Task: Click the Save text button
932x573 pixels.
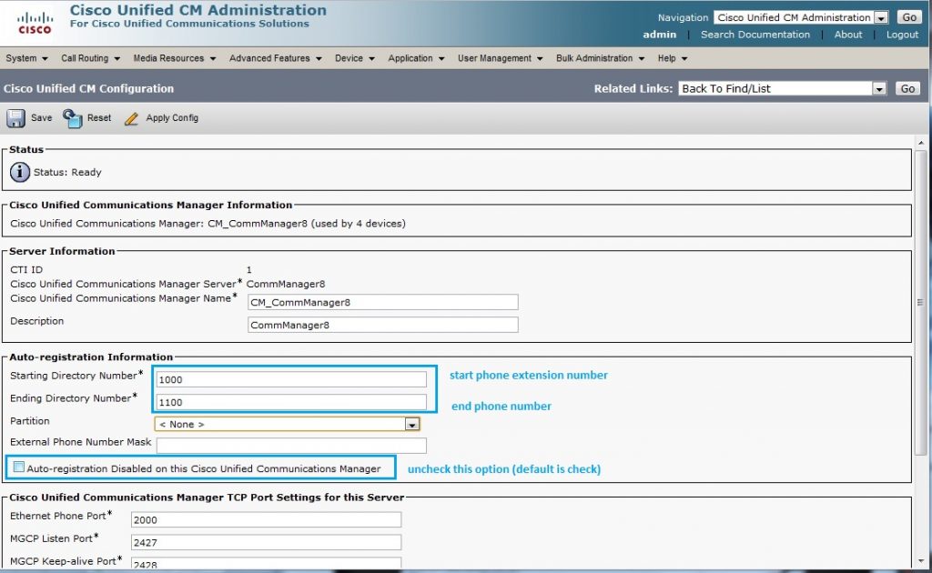Action: tap(41, 117)
